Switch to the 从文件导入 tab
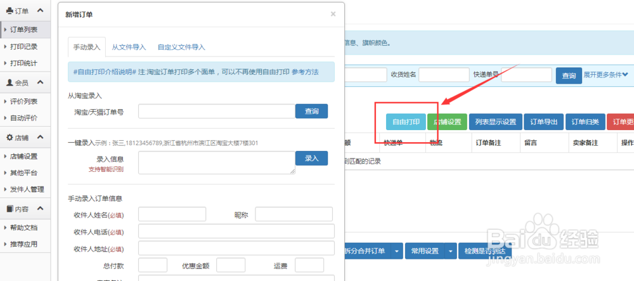This screenshot has width=634, height=281. 129,47
